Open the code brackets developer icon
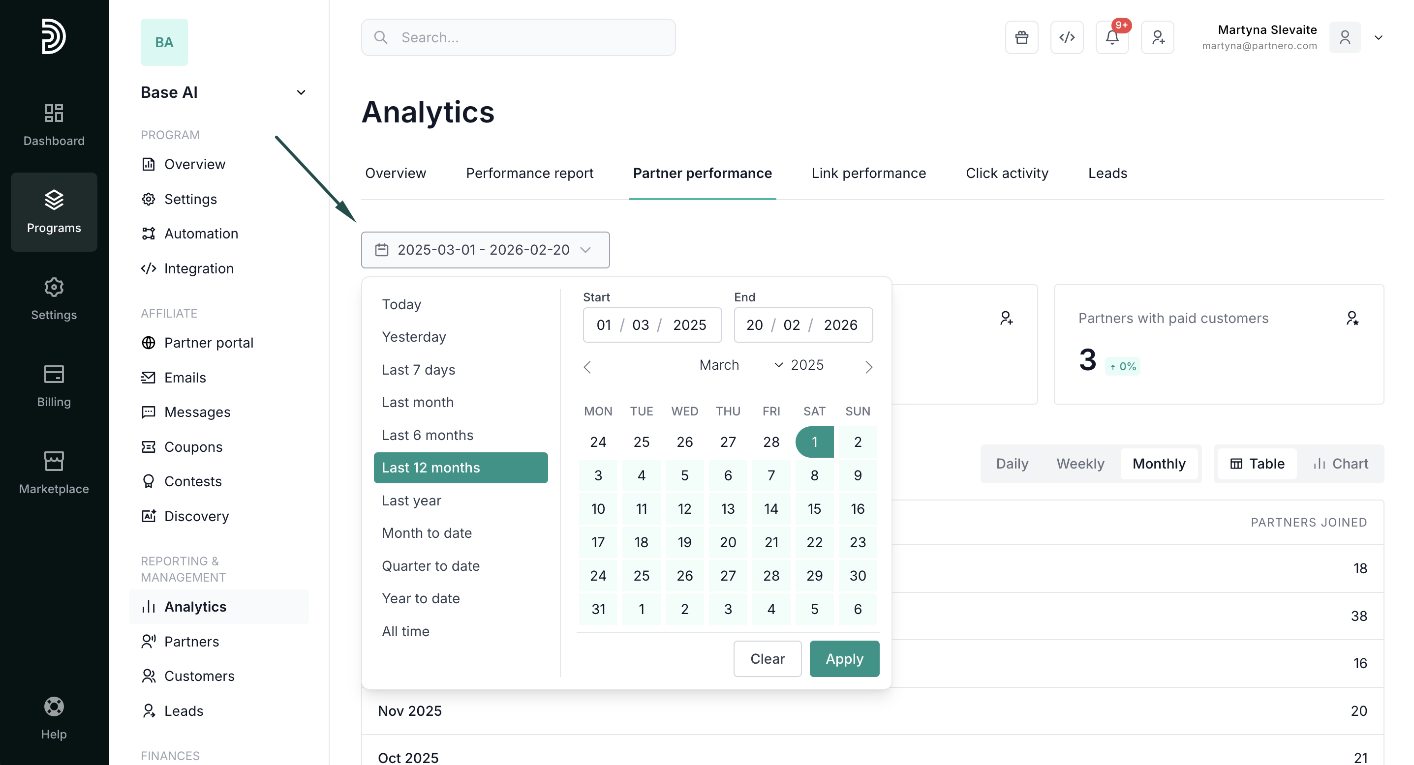The width and height of the screenshot is (1414, 765). 1067,37
